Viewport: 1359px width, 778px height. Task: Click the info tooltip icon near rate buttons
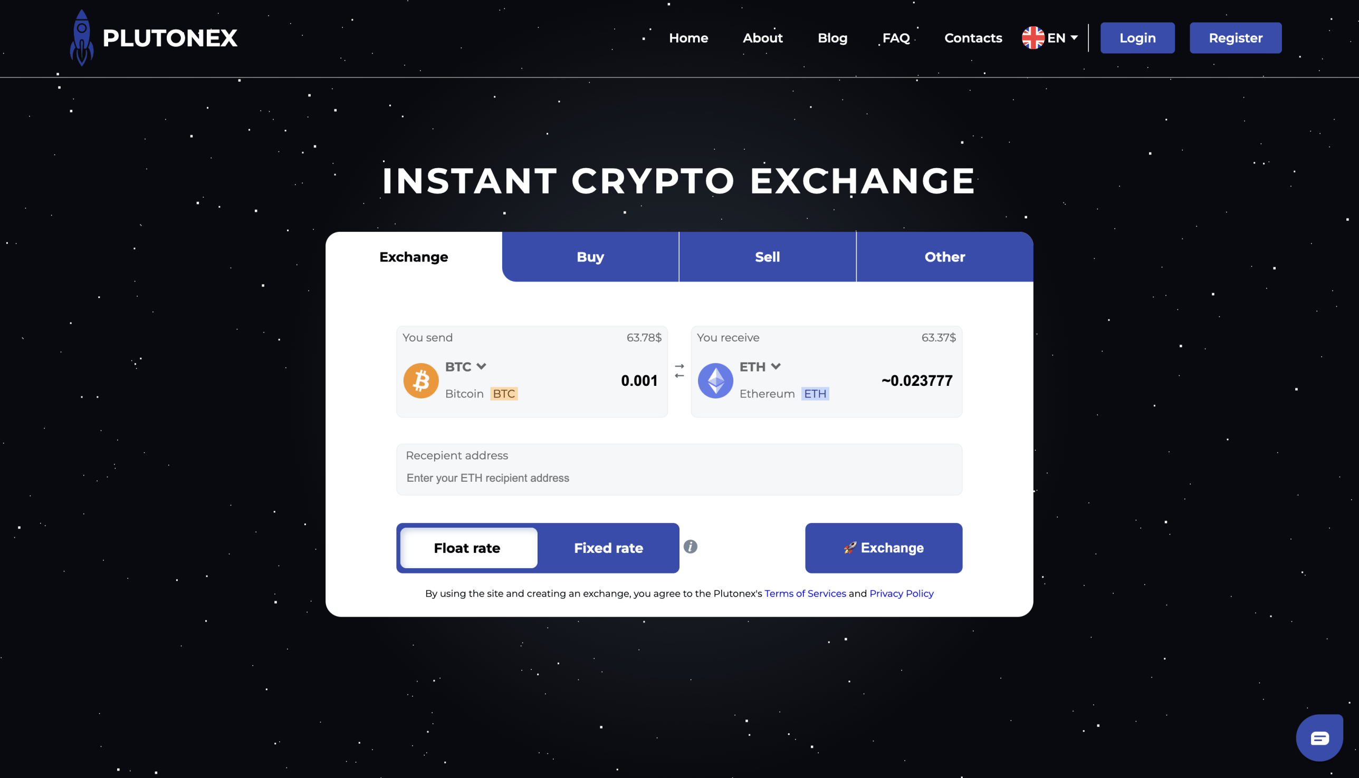click(690, 548)
